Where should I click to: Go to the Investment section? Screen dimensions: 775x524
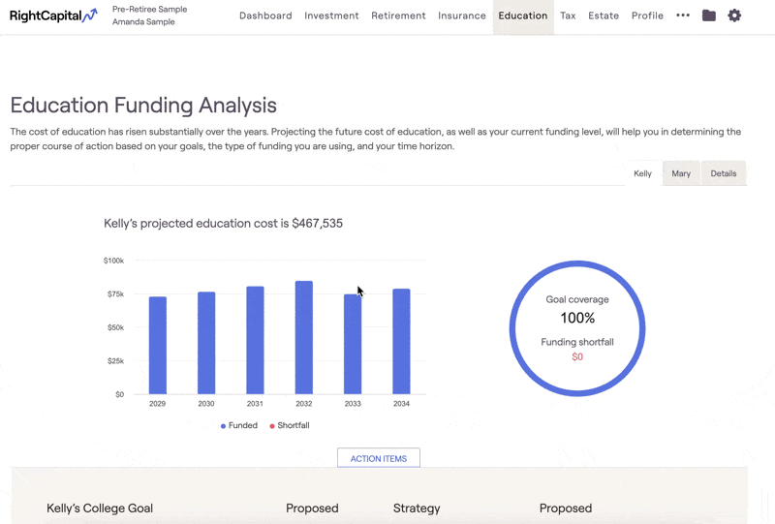pyautogui.click(x=331, y=15)
